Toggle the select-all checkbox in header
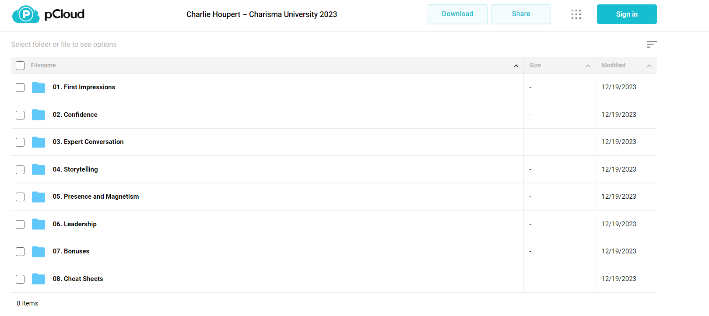The image size is (709, 316). coord(20,66)
